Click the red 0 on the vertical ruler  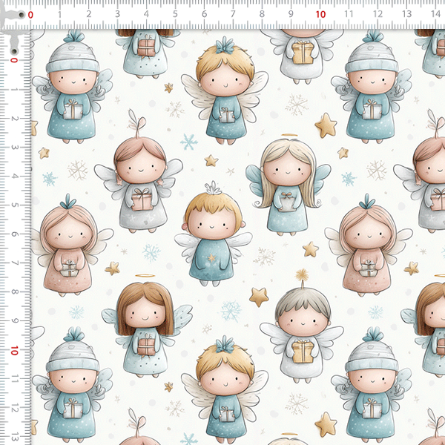point(14,60)
